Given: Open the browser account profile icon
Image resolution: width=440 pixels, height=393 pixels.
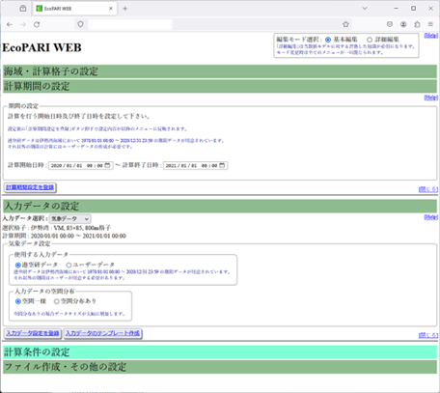Looking at the screenshot, I should click(x=403, y=24).
